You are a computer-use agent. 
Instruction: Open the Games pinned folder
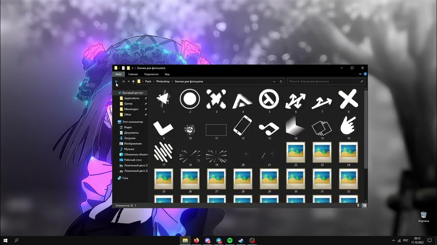(128, 103)
